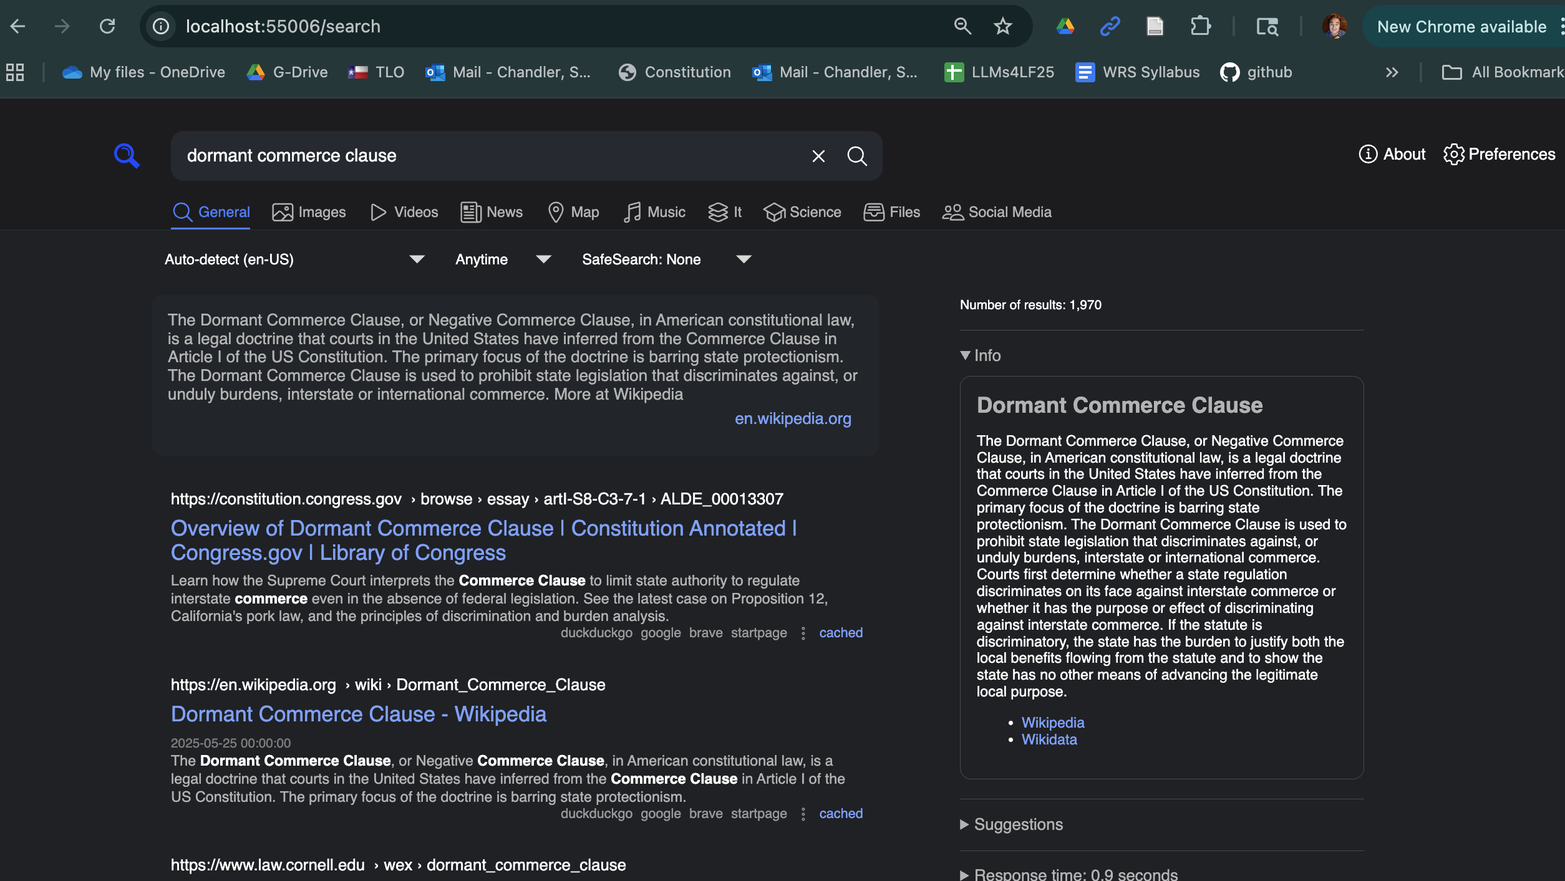This screenshot has height=881, width=1565.
Task: Open the first result's three-dot menu
Action: click(x=803, y=633)
